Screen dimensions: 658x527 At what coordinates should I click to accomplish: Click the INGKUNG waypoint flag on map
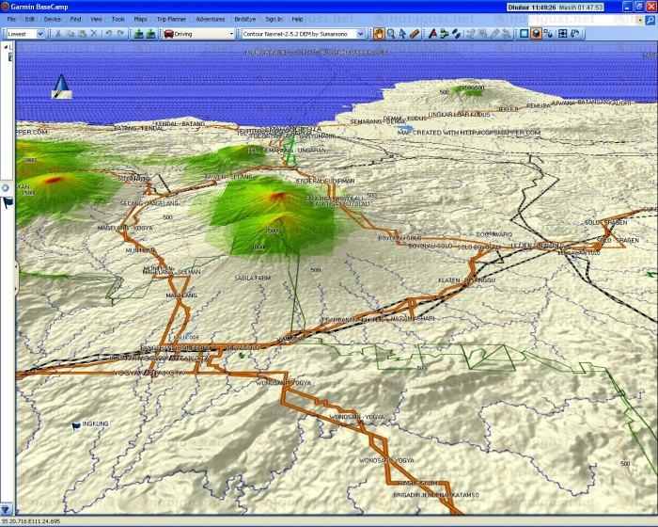(77, 426)
